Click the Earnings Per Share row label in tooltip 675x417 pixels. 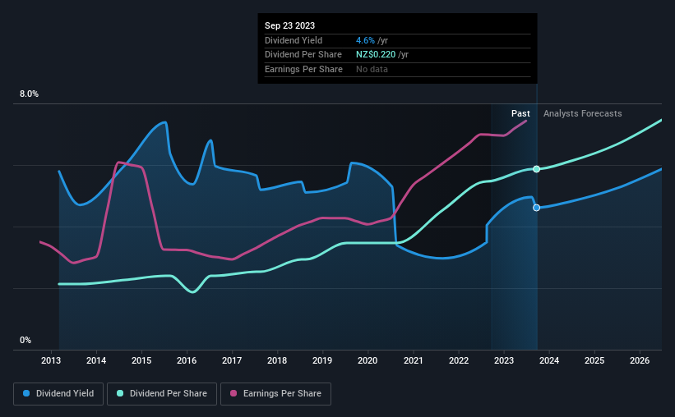[303, 69]
